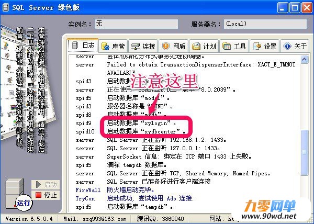Go to the 计划 schedule tab

(x=204, y=46)
